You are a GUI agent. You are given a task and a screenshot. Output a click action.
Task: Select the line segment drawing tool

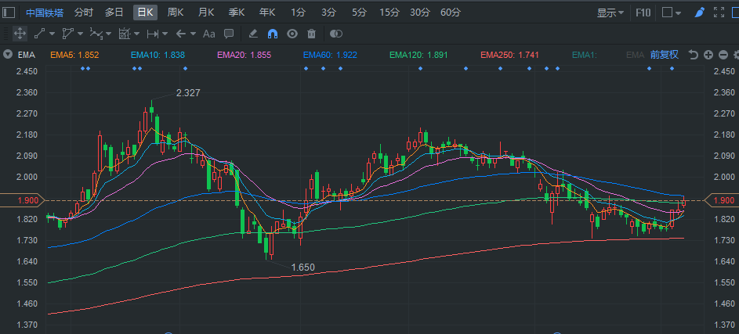tap(40, 34)
